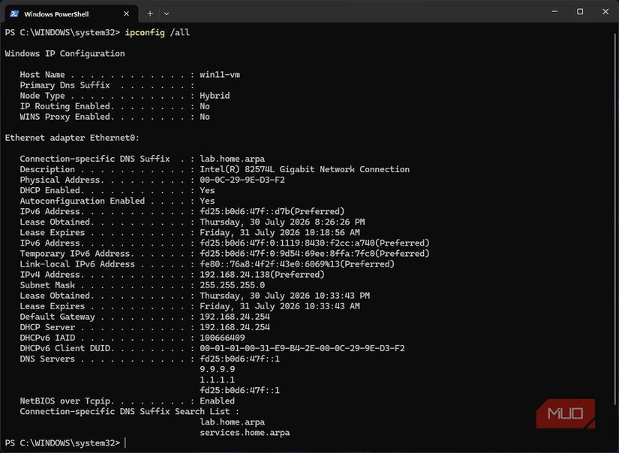Click the Intel(R) 82574L Gigabit description
The height and width of the screenshot is (453, 619).
tap(305, 169)
